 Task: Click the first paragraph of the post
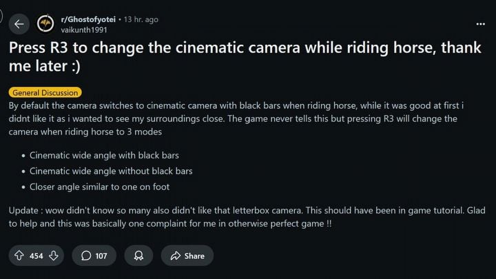pyautogui.click(x=241, y=118)
